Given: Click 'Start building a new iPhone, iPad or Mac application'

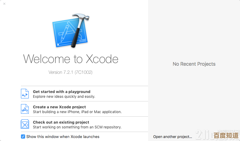Looking at the screenshot, I should (x=77, y=112).
